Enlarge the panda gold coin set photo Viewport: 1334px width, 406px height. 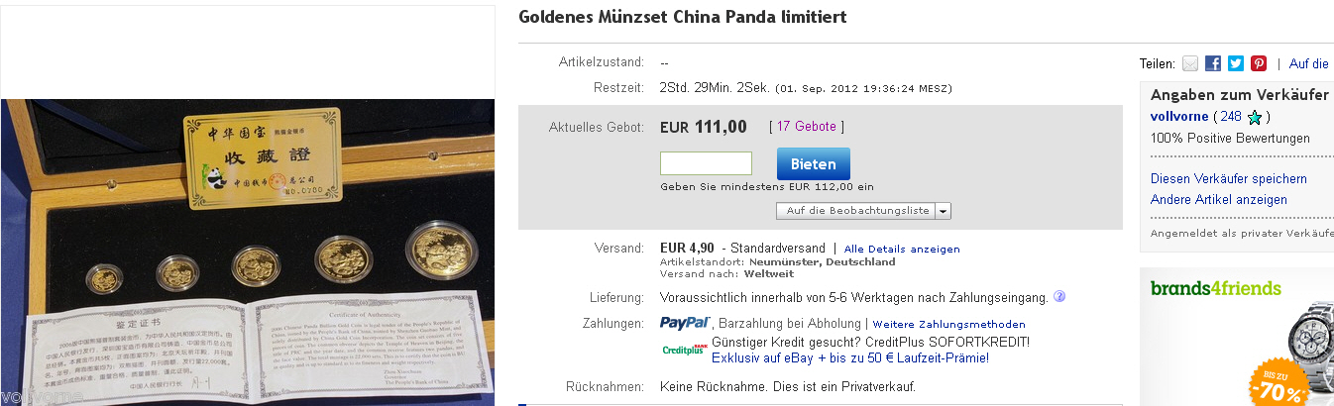[248, 252]
